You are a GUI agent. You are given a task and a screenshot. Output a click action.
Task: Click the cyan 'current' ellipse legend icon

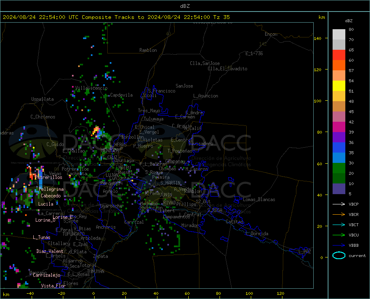coord(339,255)
